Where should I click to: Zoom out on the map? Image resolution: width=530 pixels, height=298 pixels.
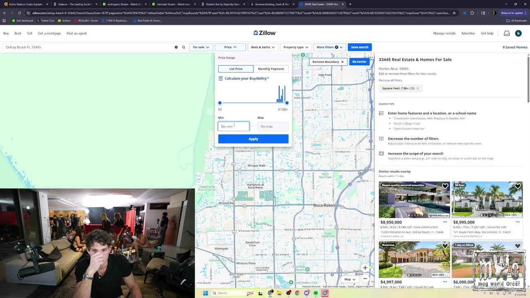pyautogui.click(x=365, y=278)
